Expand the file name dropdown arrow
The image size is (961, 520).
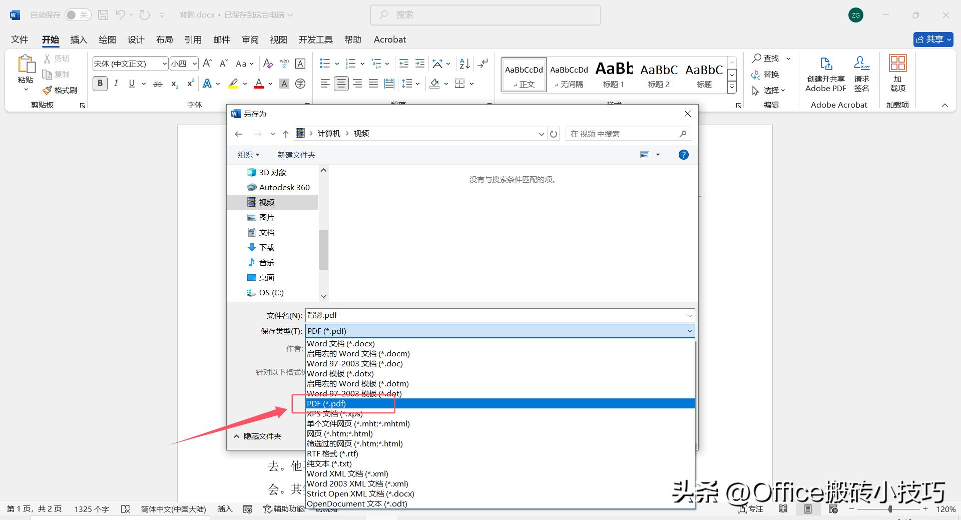tap(689, 315)
